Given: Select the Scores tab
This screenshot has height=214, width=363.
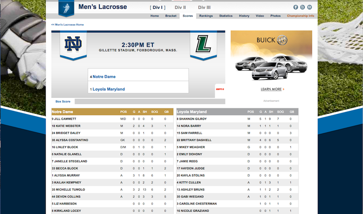Looking at the screenshot, I should click(x=188, y=16).
